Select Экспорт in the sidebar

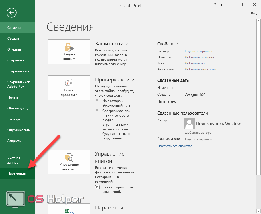[14, 119]
